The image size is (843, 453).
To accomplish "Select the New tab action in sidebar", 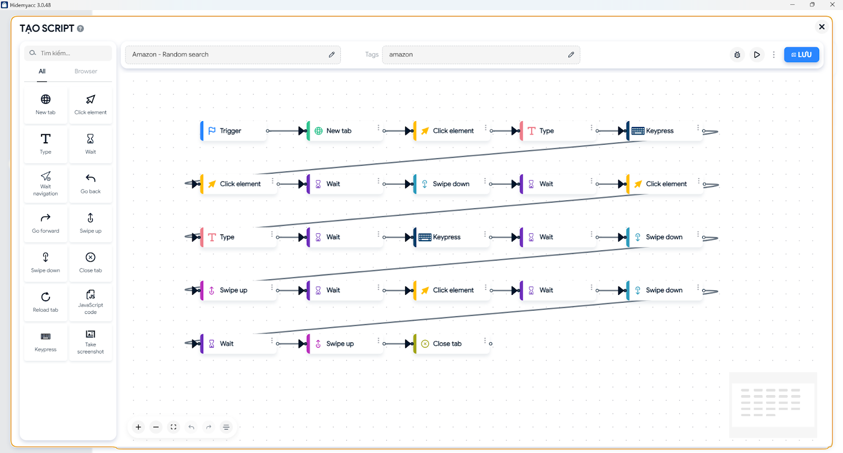I will point(46,105).
